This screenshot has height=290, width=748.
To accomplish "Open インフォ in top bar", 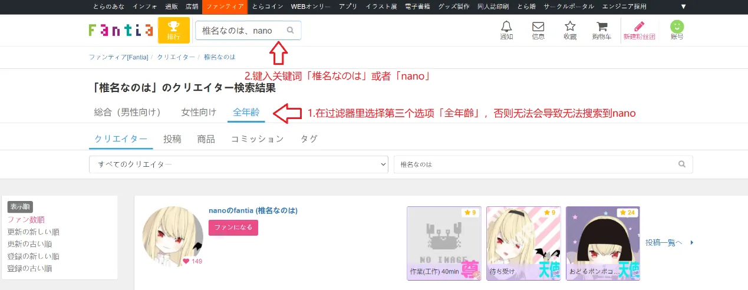I will click(144, 6).
